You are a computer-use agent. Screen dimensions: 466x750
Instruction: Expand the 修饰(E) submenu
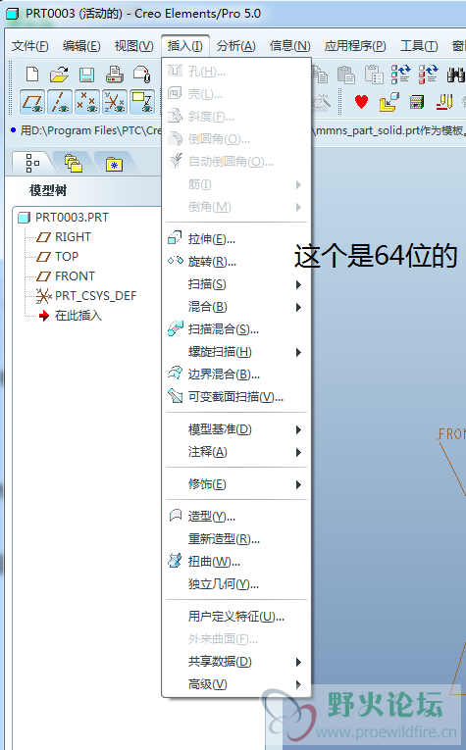(x=236, y=484)
